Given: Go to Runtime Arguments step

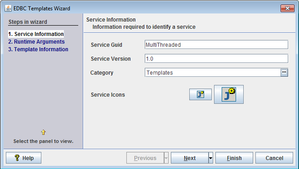Looking at the screenshot, I should (x=36, y=41).
